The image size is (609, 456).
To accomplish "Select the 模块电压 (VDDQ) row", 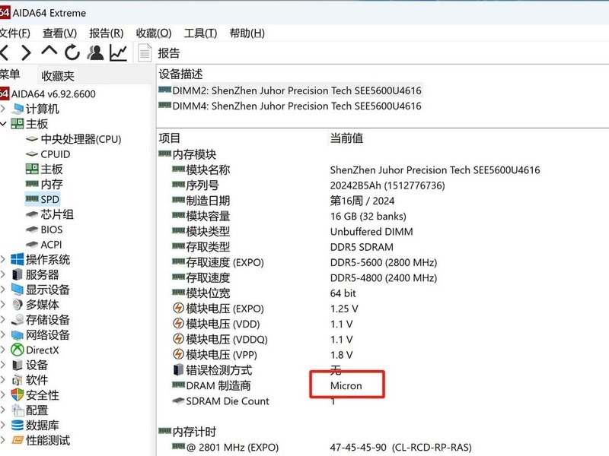I will [x=263, y=339].
